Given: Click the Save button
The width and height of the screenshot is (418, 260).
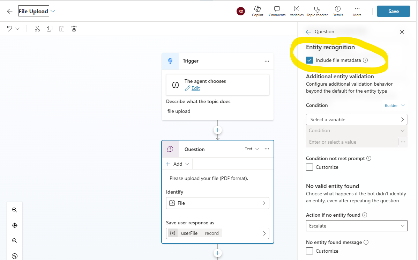Looking at the screenshot, I should (393, 11).
